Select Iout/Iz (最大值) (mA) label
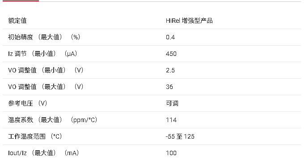Screen dimensions: 305x161 [43, 153]
